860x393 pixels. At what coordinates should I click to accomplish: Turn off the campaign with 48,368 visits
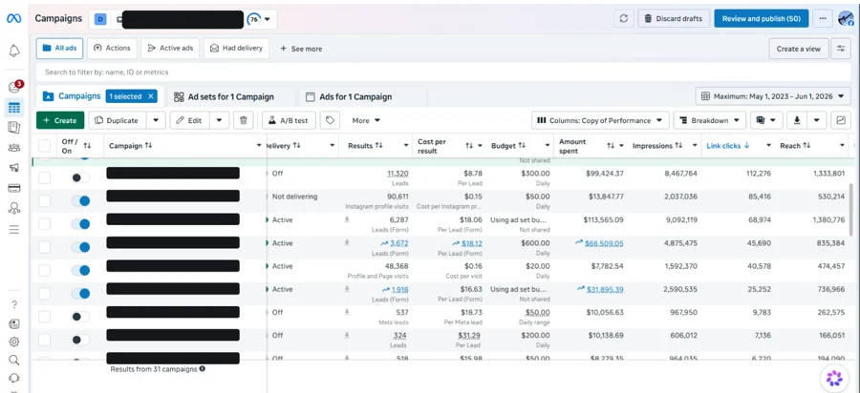[80, 270]
